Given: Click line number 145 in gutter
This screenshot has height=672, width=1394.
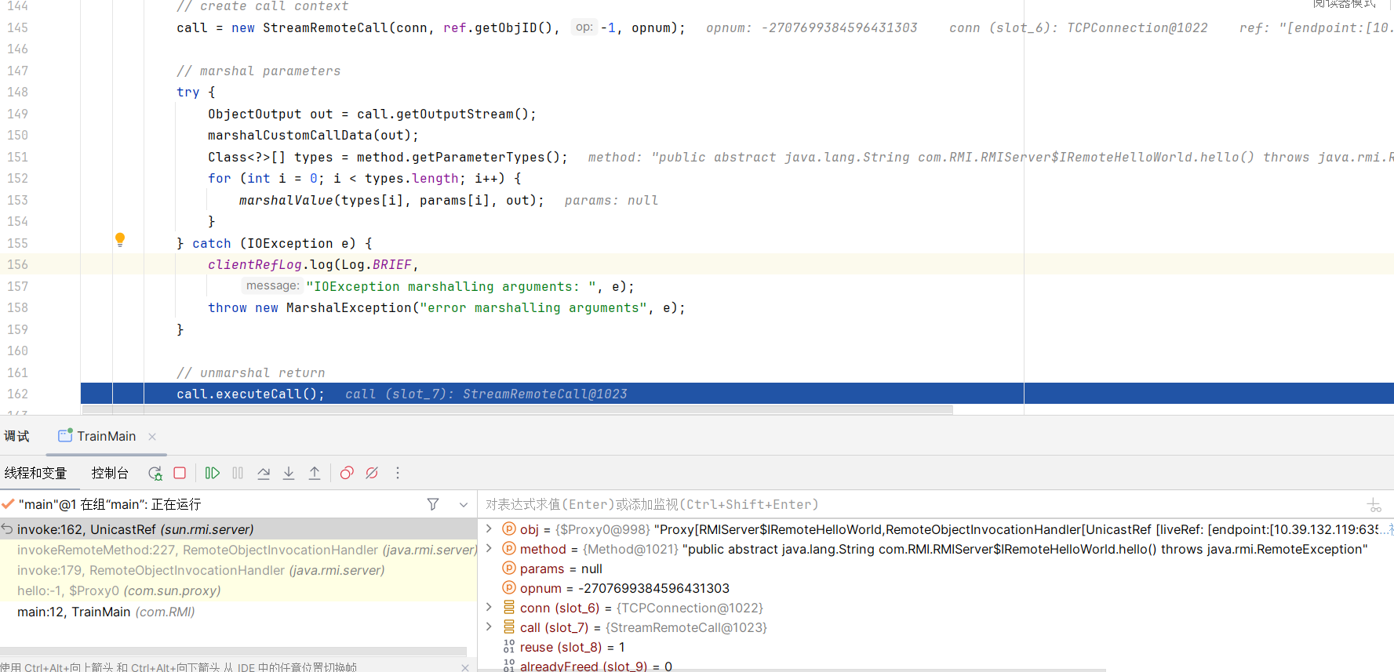Looking at the screenshot, I should pos(17,27).
